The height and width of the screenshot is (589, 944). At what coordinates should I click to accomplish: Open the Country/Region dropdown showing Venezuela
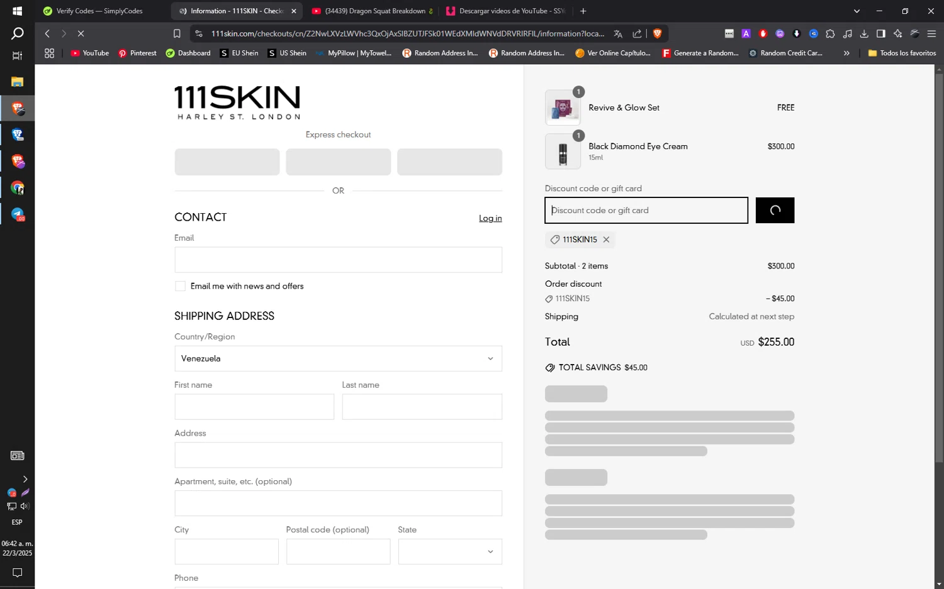click(x=338, y=358)
